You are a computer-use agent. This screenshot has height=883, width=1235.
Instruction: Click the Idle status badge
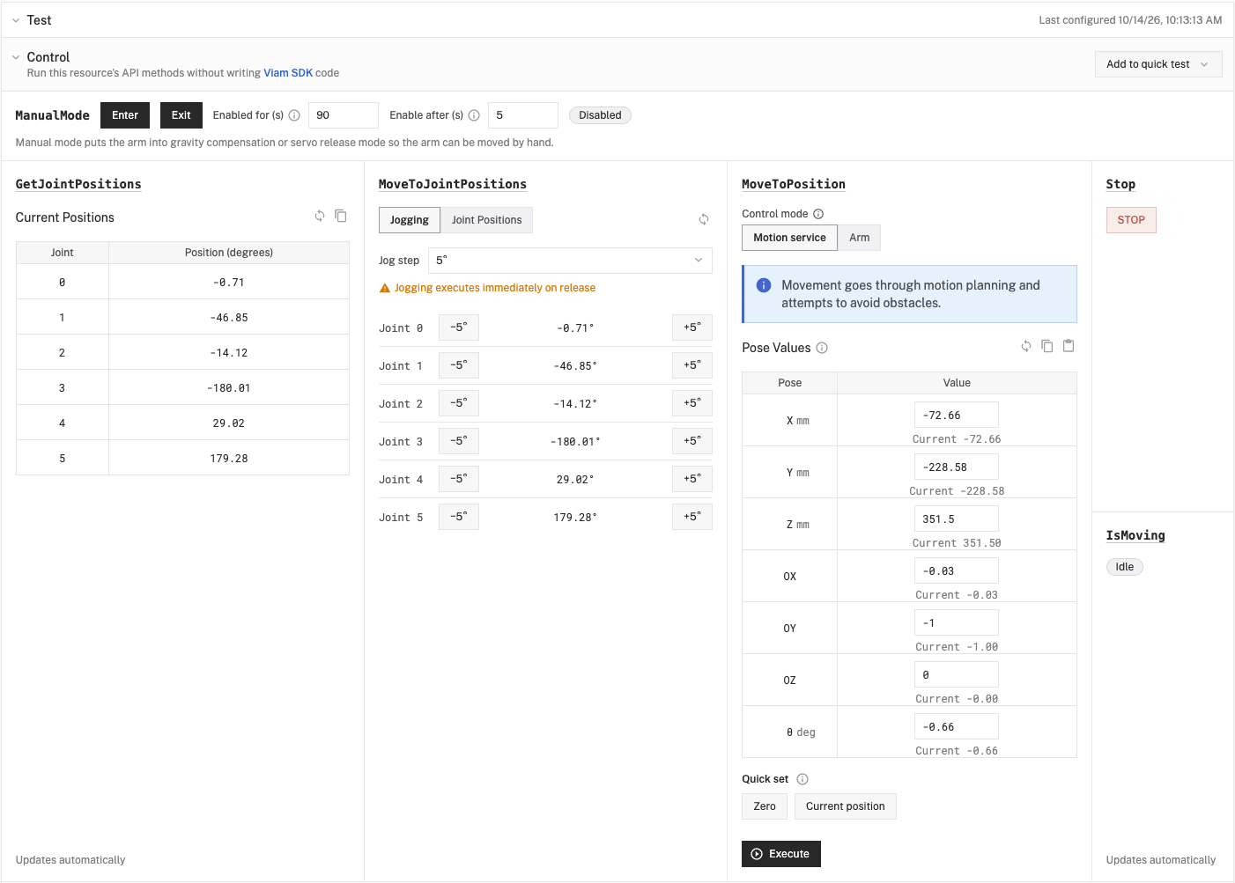1125,567
